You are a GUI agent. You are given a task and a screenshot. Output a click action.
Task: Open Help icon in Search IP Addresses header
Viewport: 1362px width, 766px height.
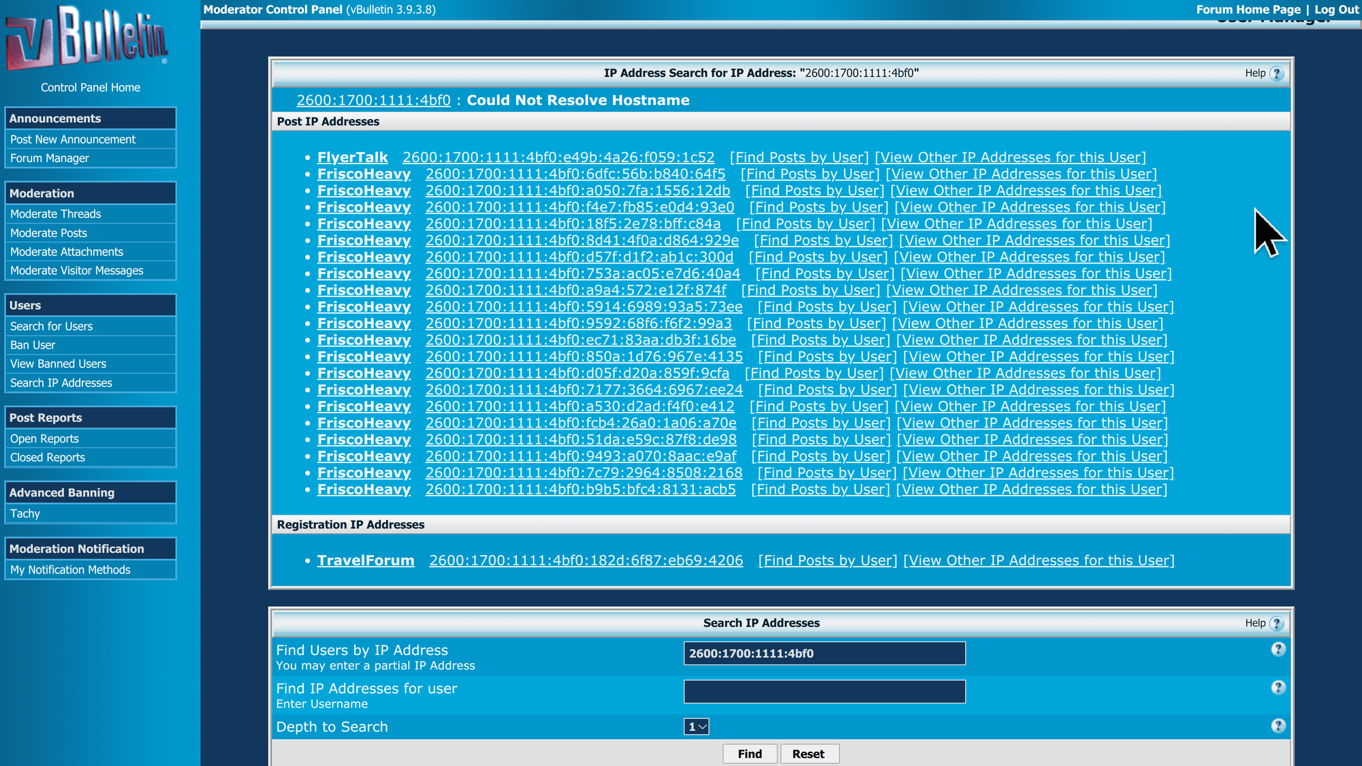click(x=1277, y=623)
